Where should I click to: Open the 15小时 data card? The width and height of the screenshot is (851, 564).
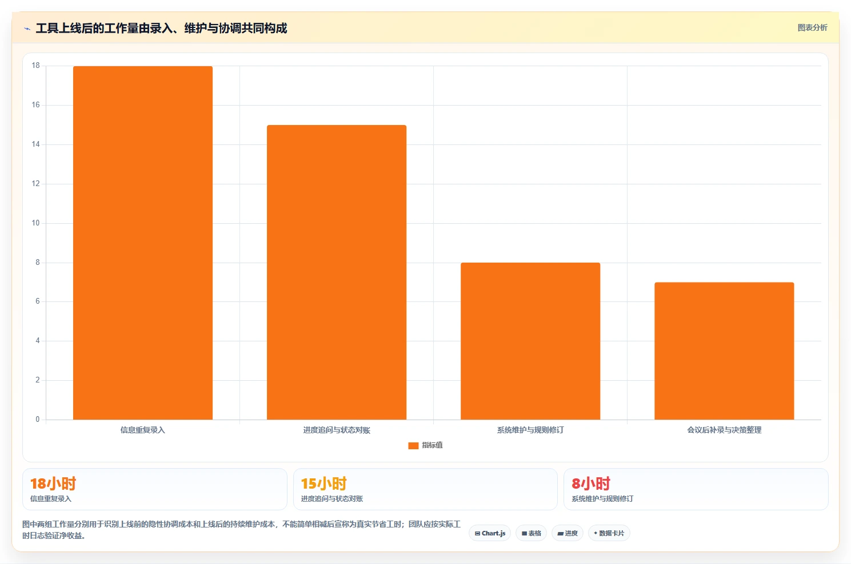(x=425, y=489)
